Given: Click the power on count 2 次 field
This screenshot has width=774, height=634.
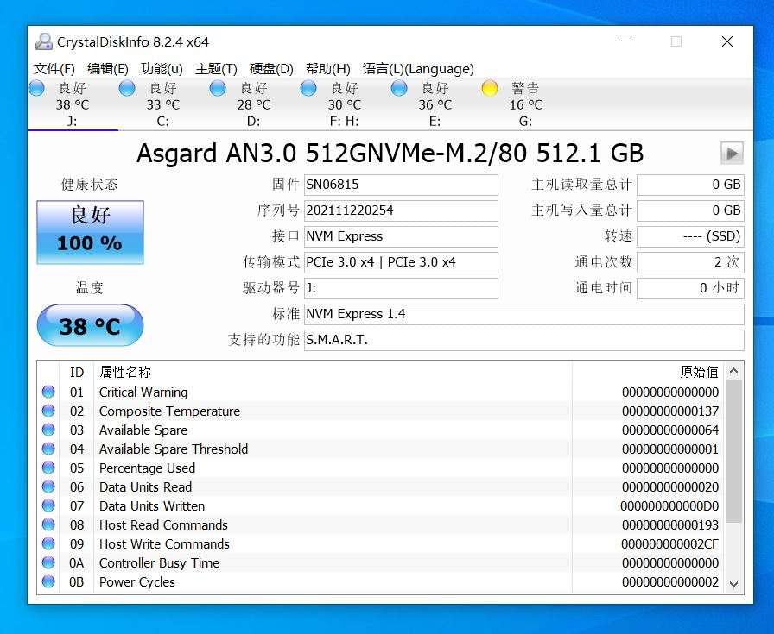Looking at the screenshot, I should [690, 262].
